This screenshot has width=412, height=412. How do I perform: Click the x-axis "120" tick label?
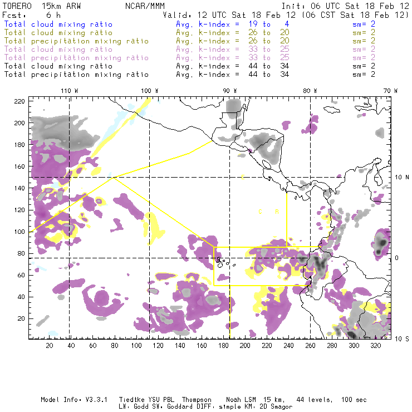(x=158, y=346)
